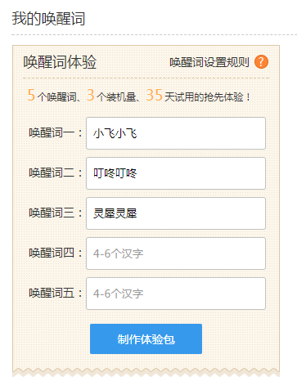The width and height of the screenshot is (297, 390).
Task: Place cursor in the empty 唤醒词五 input
Action: coord(176,294)
